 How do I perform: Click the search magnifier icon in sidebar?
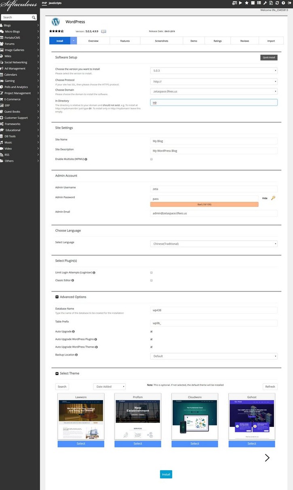pyautogui.click(x=34, y=17)
